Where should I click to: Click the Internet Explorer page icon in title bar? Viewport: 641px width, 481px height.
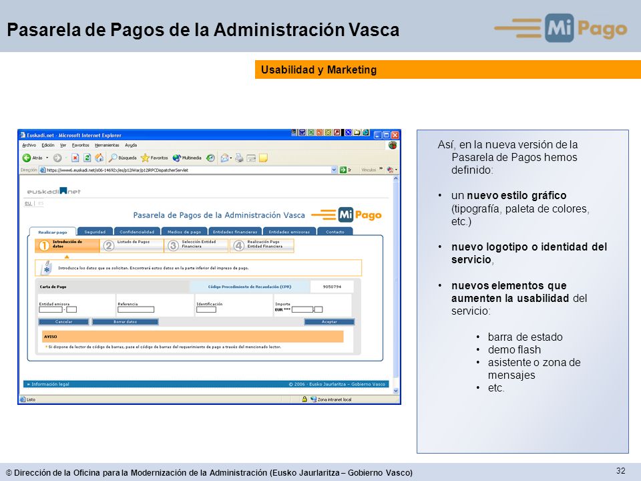click(23, 135)
